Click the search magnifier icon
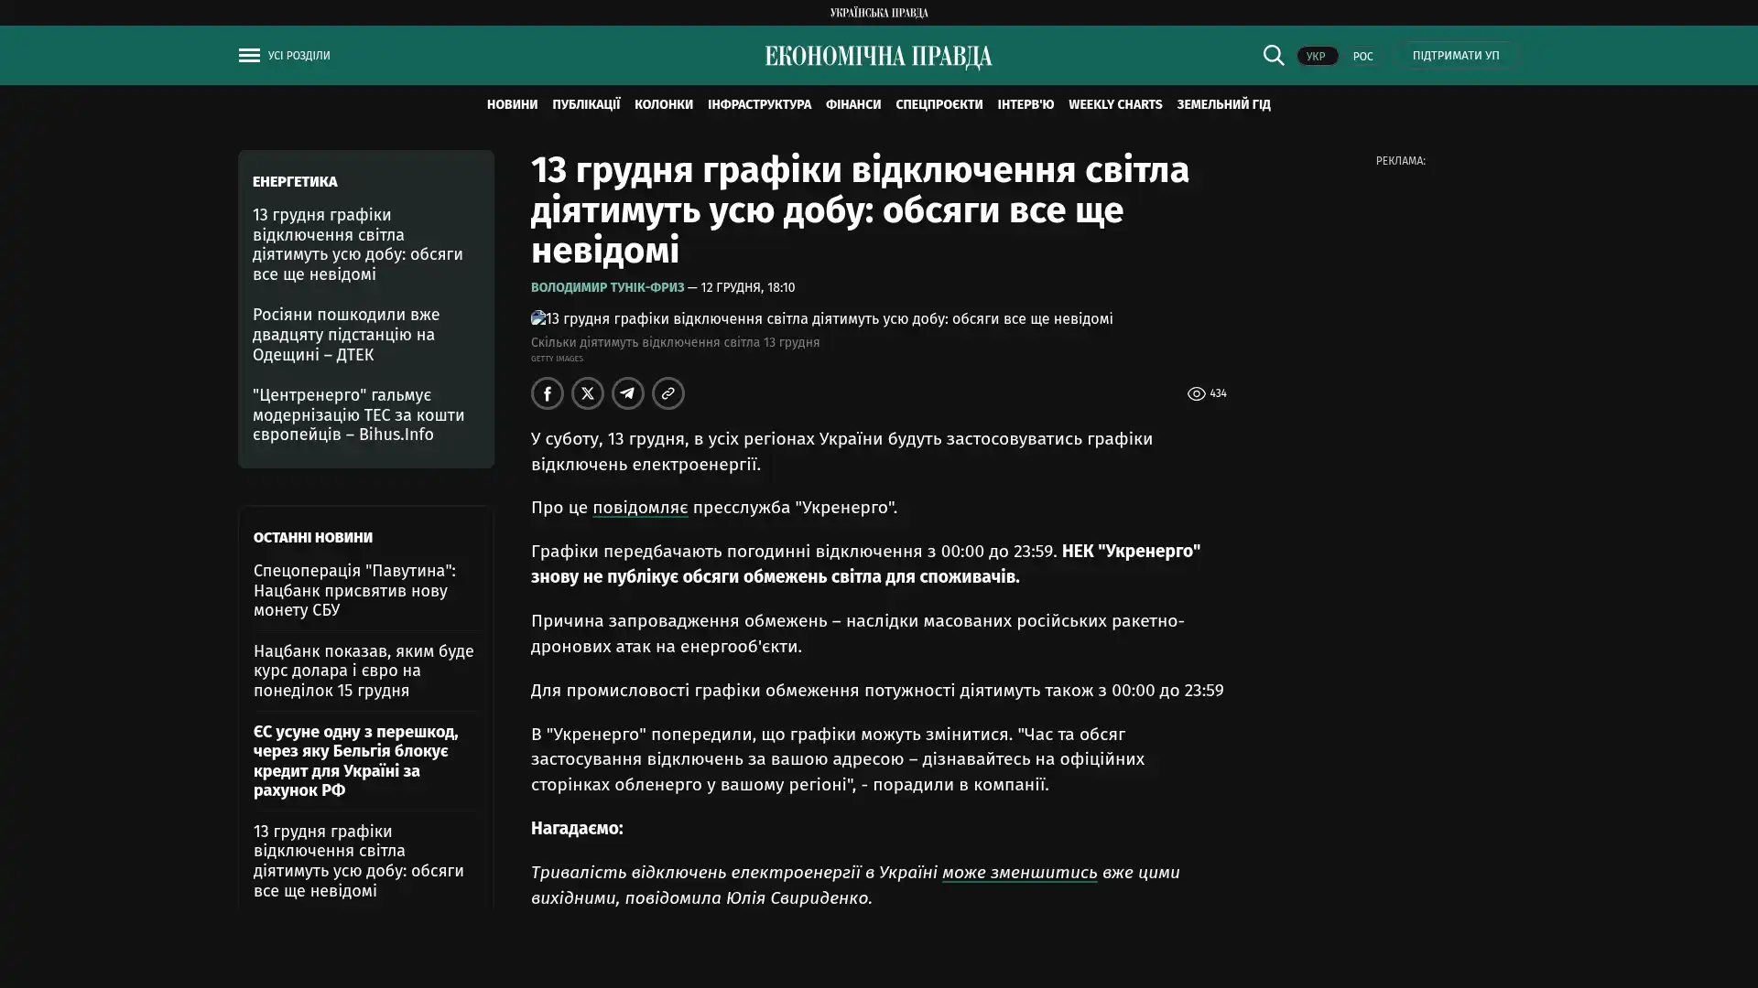Screen dimensions: 1758x988 (x=1273, y=56)
